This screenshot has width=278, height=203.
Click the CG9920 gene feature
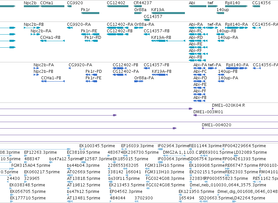coord(69,6)
